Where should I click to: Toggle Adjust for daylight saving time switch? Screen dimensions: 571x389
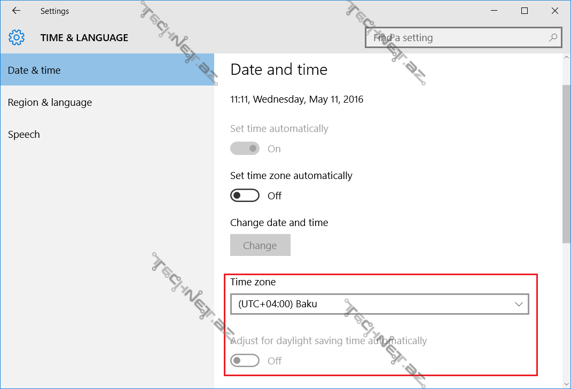point(245,361)
